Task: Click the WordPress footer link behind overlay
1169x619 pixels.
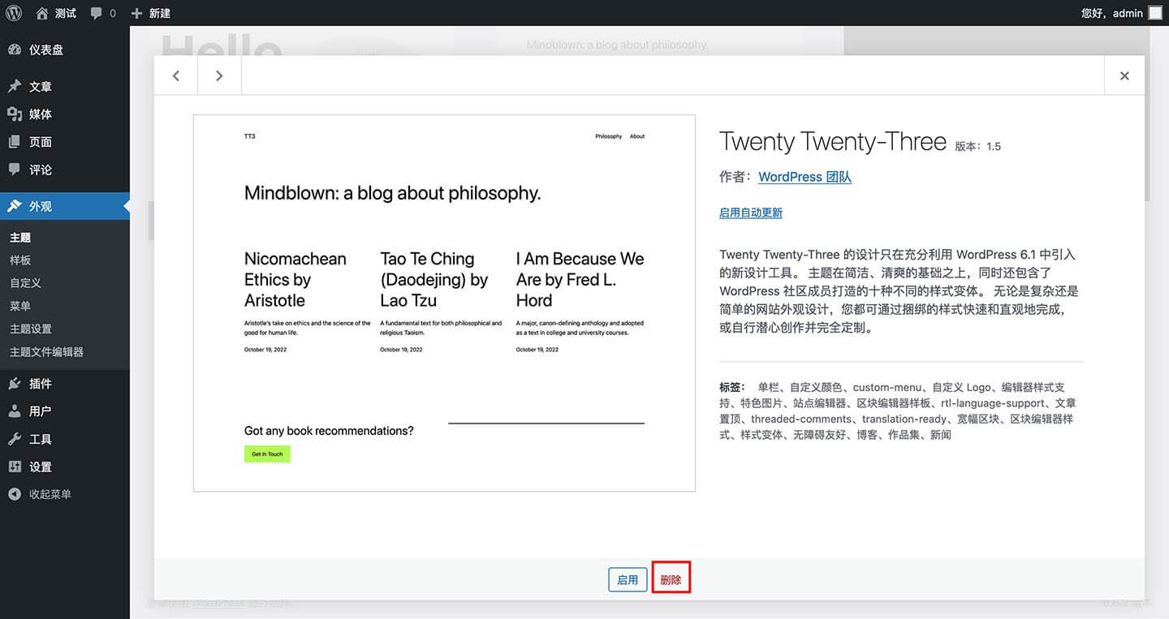Action: [x=218, y=604]
